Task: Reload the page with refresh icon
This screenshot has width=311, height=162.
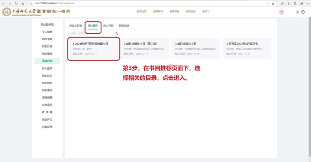Action: click(x=16, y=3)
